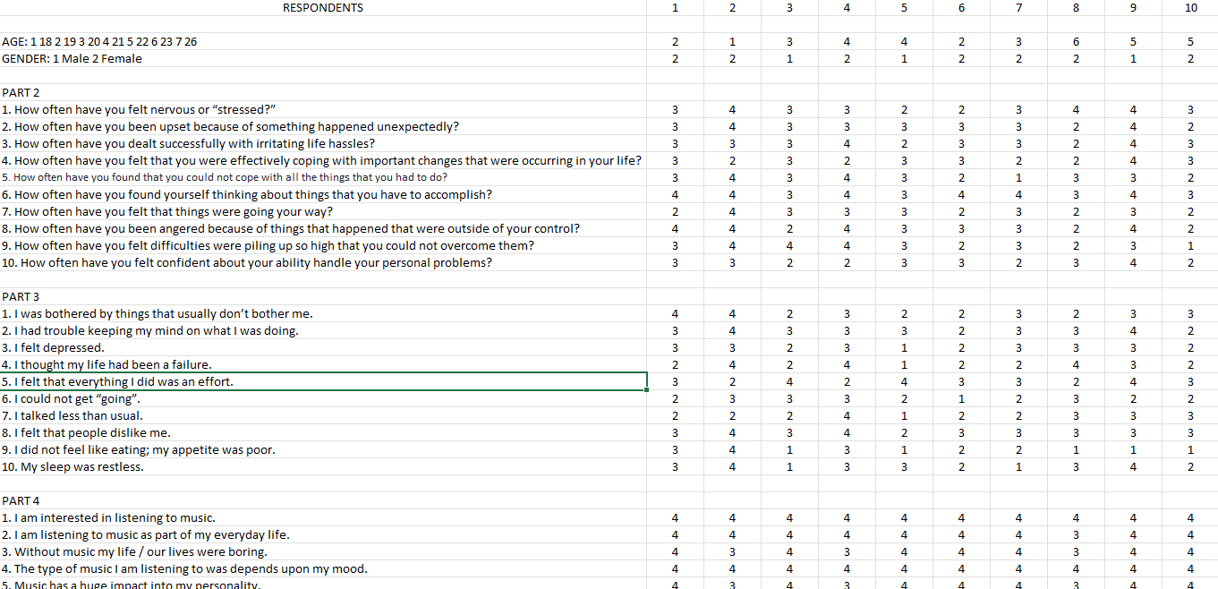Viewport: 1218px width, 589px height.
Task: Click respondent 1's gender value cell
Action: [x=675, y=59]
